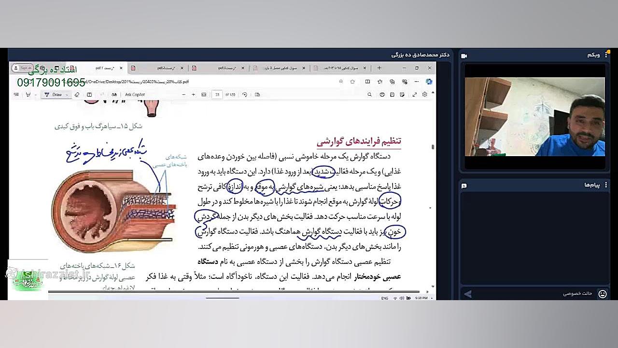
Task: Open the address bar zoom indicator
Action: tap(341, 82)
